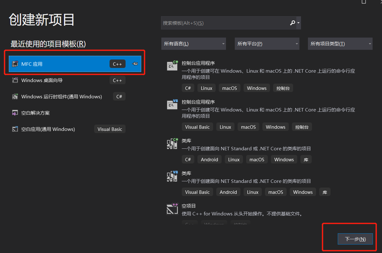Click the Windows 运行时组件 template icon
382x253 pixels.
click(15, 96)
